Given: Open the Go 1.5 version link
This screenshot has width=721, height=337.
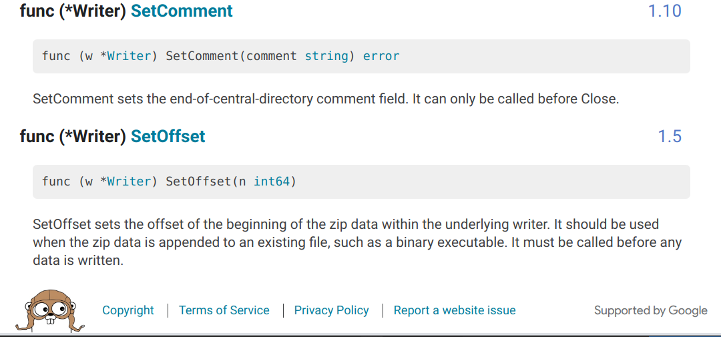Looking at the screenshot, I should 670,137.
